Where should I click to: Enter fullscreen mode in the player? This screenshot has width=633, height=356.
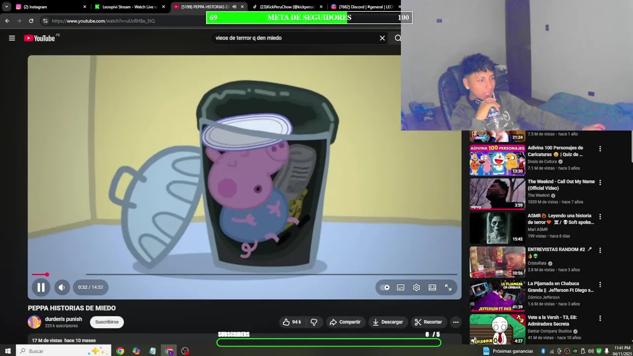pos(448,287)
